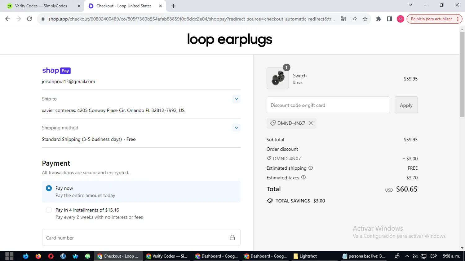465x261 pixels.
Task: Select the Checkout - Loop United States tab
Action: click(x=124, y=6)
